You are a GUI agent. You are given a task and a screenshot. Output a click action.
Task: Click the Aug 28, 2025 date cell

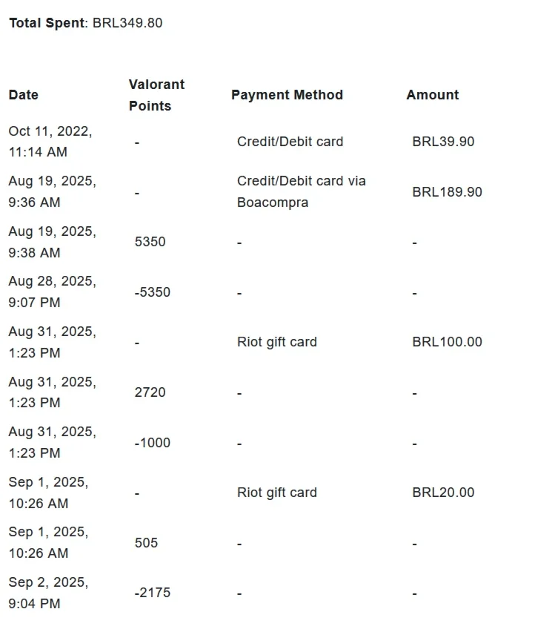point(53,292)
